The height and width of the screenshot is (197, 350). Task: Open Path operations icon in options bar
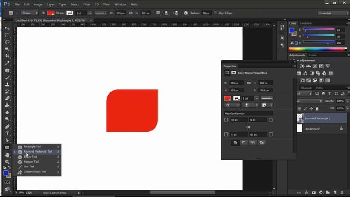pos(158,13)
